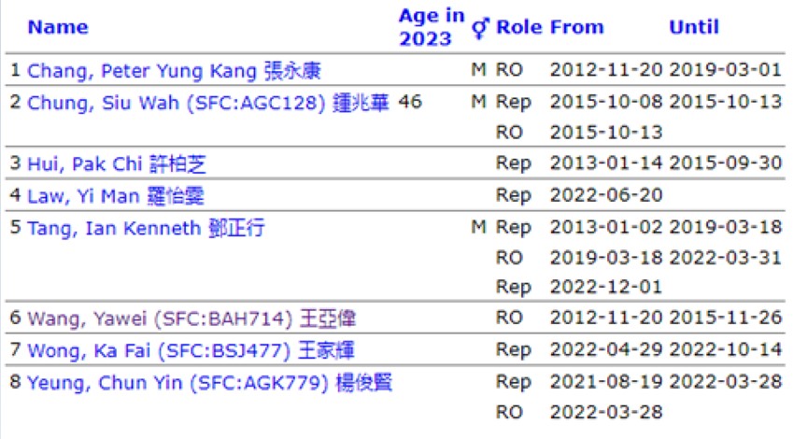Screen dimensions: 808x439
Task: Sort by the gender symbol column header
Action: (x=480, y=27)
